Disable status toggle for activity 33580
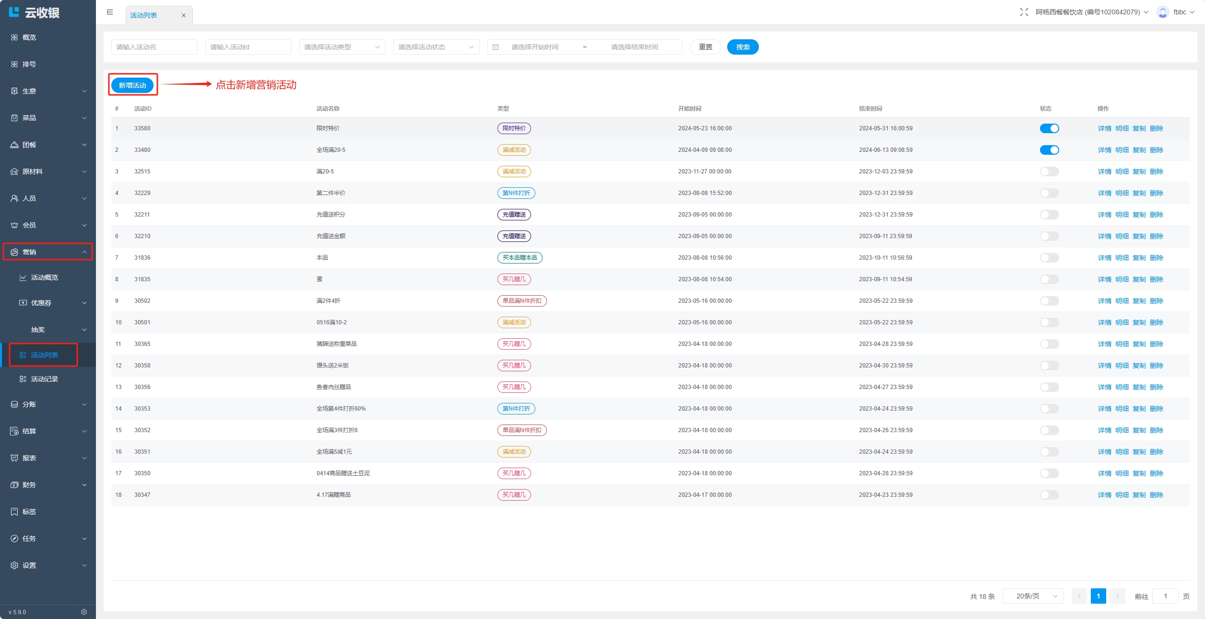The height and width of the screenshot is (619, 1205). pos(1049,128)
